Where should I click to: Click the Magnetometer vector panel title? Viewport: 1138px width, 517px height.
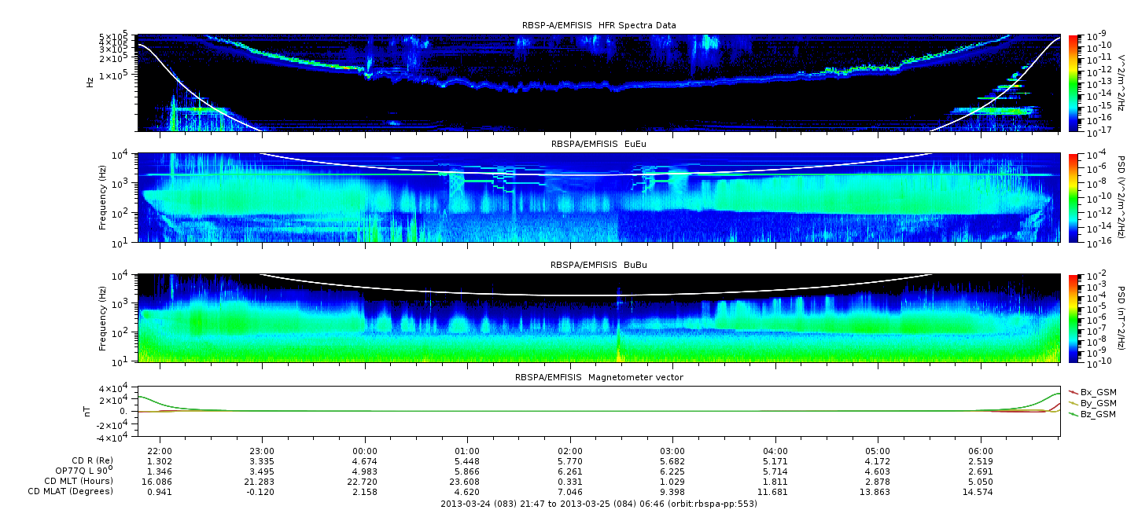(598, 377)
